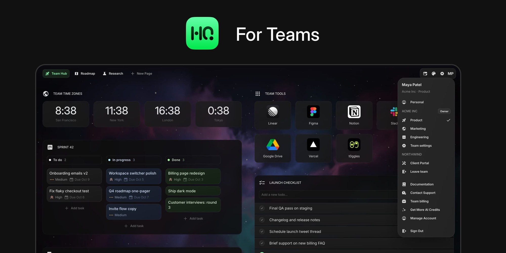Open the Ship dark mode card

193,191
